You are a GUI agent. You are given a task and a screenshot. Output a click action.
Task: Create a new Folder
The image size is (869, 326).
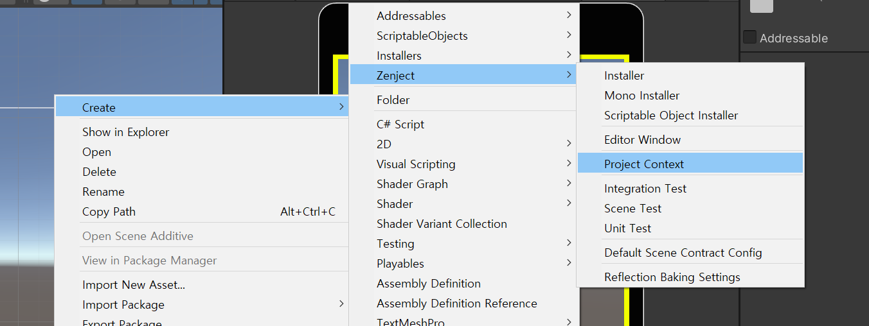click(x=393, y=100)
